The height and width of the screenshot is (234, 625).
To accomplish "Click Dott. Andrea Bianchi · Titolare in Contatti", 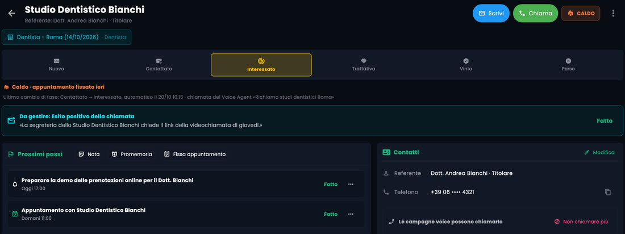I will coord(472,173).
